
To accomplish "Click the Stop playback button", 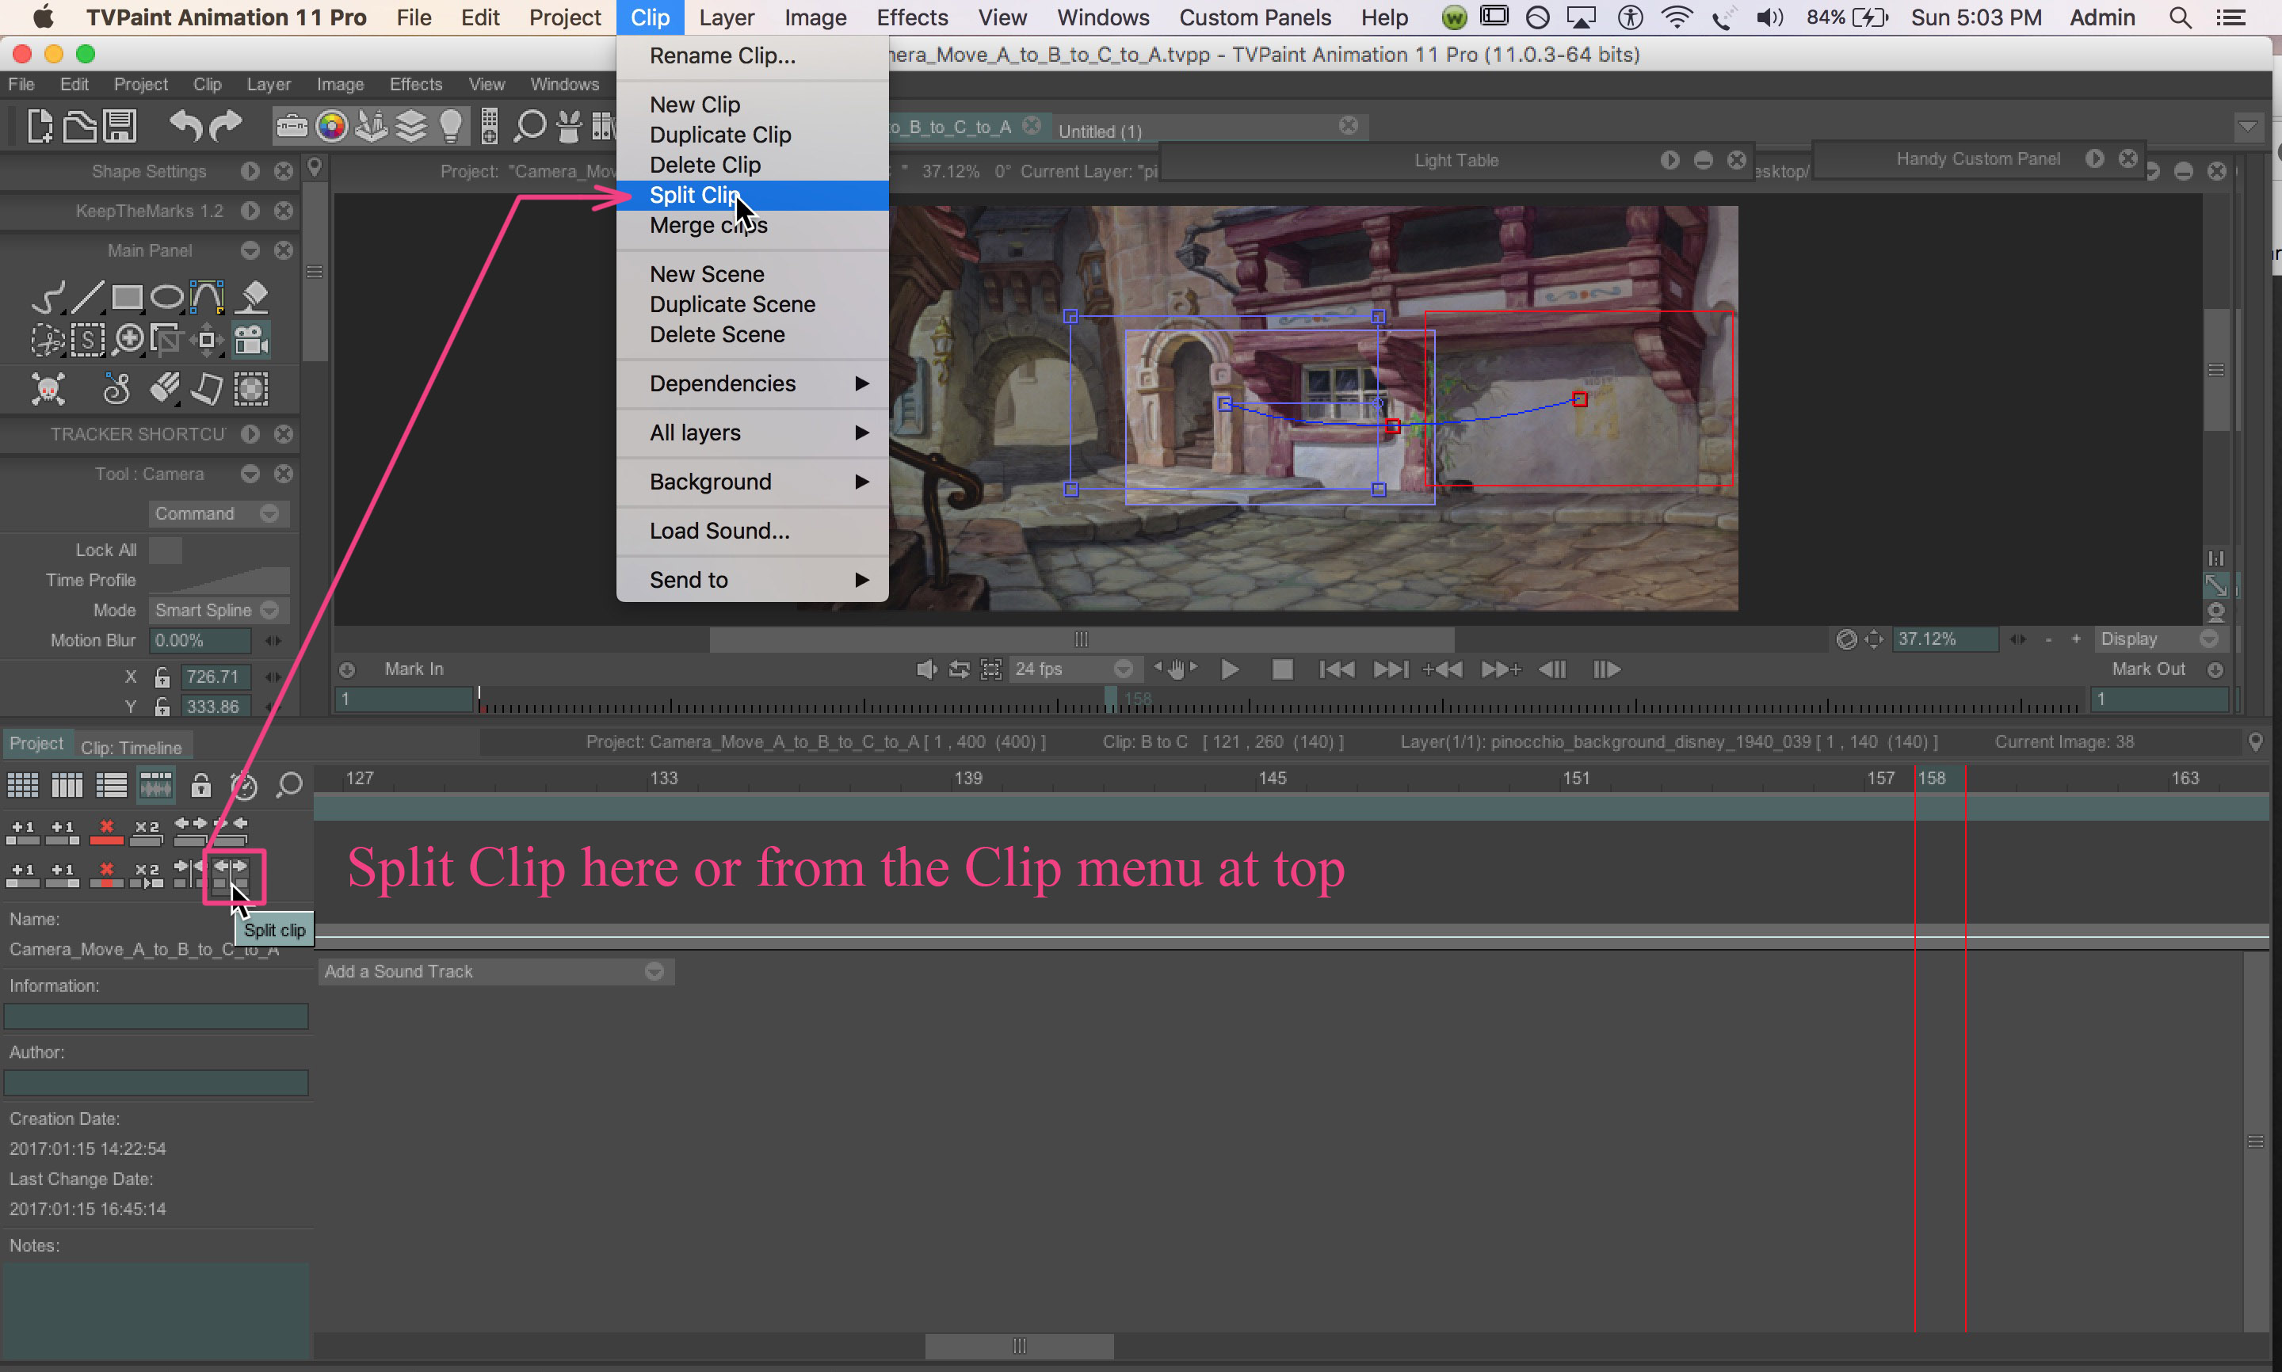I will [1281, 669].
